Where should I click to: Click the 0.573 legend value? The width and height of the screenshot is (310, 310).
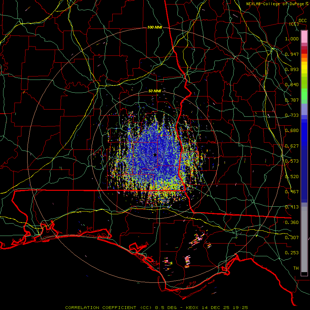(292, 161)
